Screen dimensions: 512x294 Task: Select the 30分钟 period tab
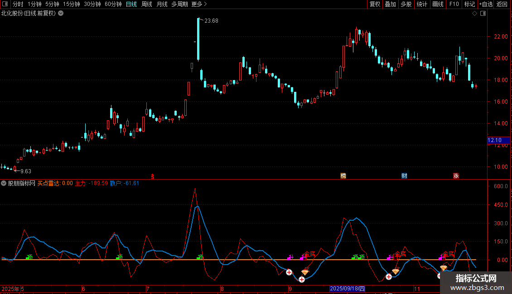click(92, 4)
